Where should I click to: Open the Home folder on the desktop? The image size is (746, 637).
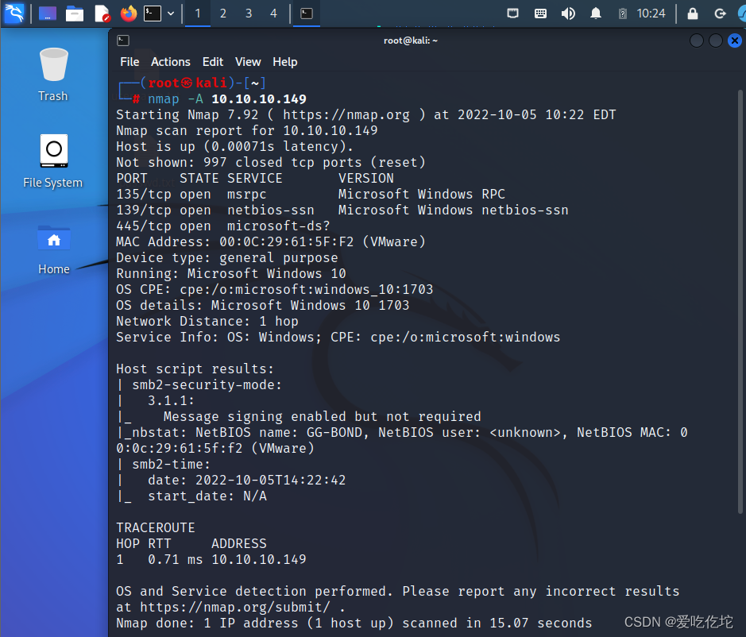pyautogui.click(x=53, y=238)
